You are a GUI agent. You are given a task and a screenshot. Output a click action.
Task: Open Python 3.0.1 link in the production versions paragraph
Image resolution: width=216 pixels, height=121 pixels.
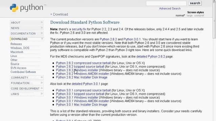pyautogui.click(x=132, y=39)
